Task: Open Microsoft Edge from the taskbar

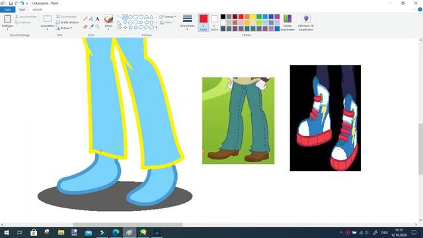Action: [x=116, y=232]
